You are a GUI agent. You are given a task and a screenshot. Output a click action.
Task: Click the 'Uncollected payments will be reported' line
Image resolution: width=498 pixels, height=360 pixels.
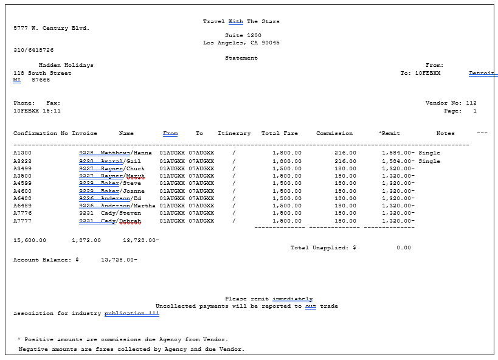pyautogui.click(x=247, y=306)
